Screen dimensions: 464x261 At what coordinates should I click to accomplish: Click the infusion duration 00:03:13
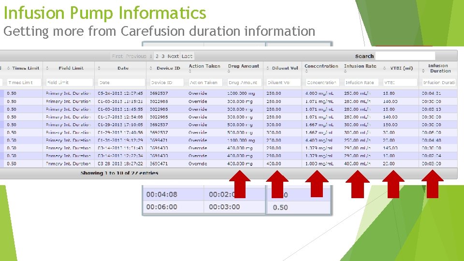pos(431,109)
